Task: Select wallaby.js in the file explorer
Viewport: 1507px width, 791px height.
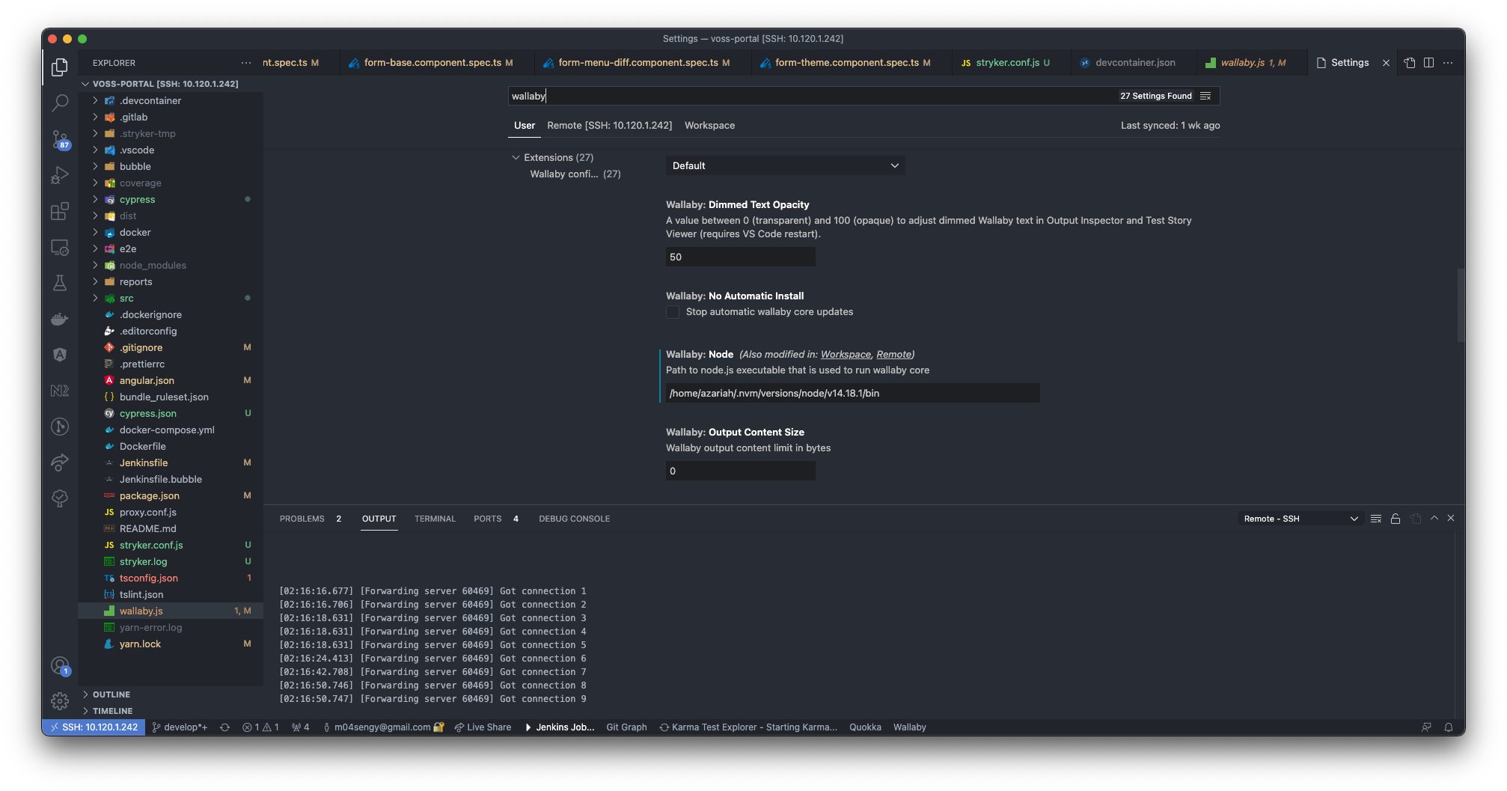Action: click(x=141, y=611)
